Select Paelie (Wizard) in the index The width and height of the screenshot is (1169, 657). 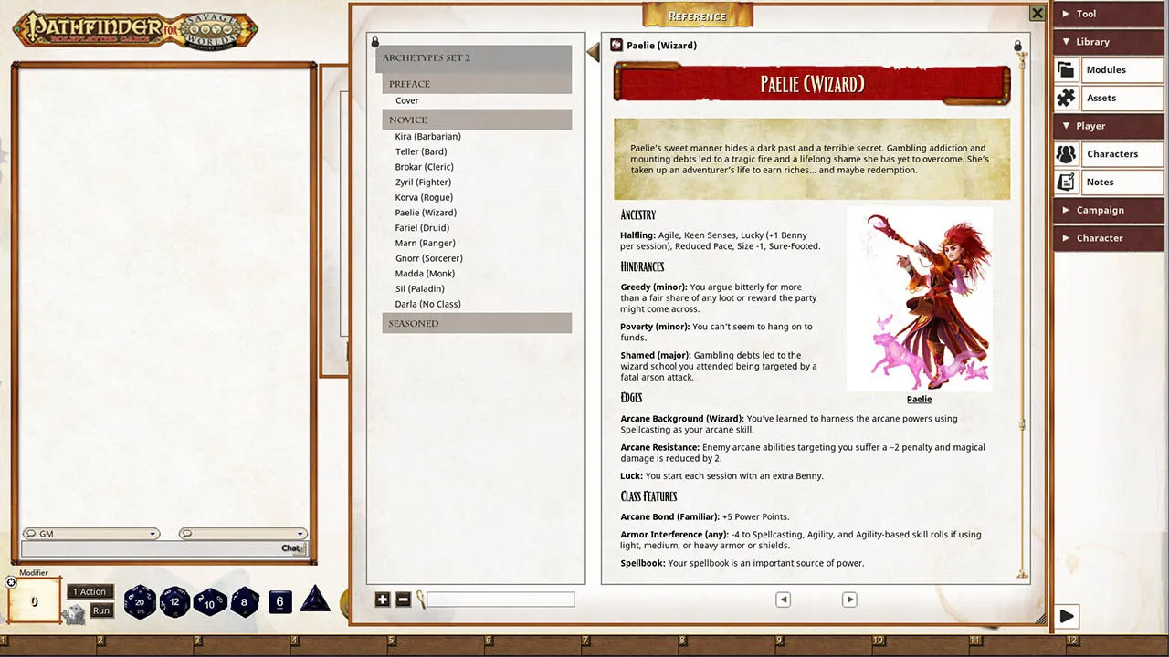pos(426,213)
